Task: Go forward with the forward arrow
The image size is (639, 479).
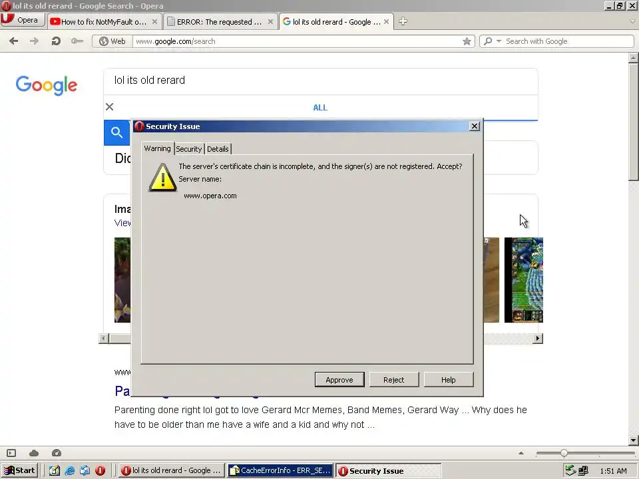Action: click(34, 41)
